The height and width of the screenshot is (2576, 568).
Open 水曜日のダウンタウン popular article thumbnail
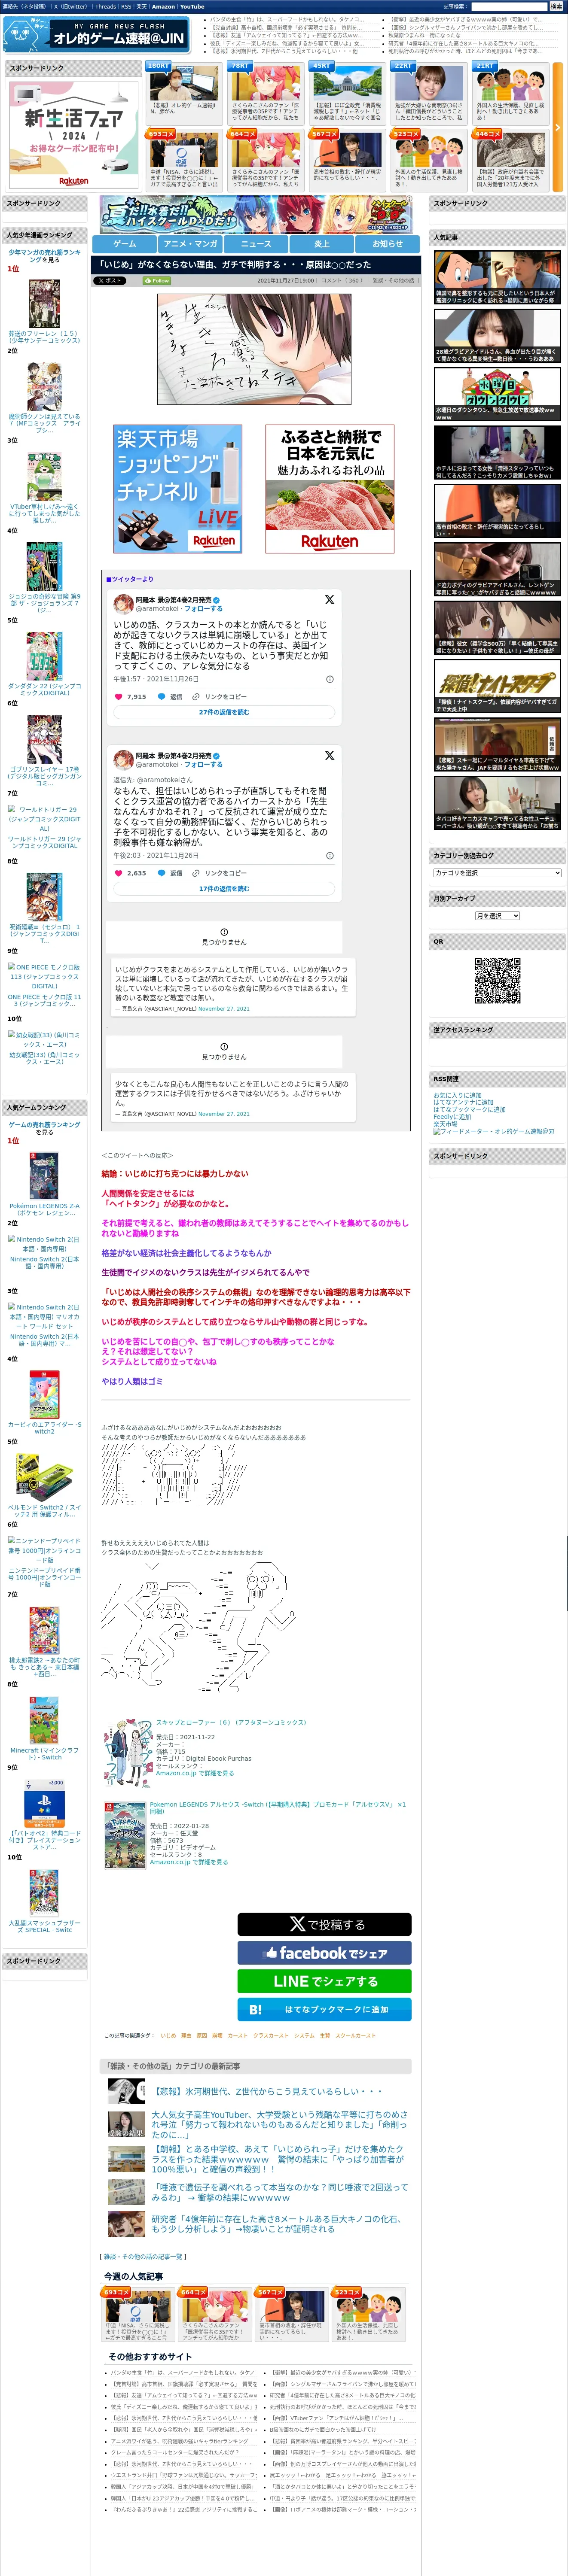(497, 394)
